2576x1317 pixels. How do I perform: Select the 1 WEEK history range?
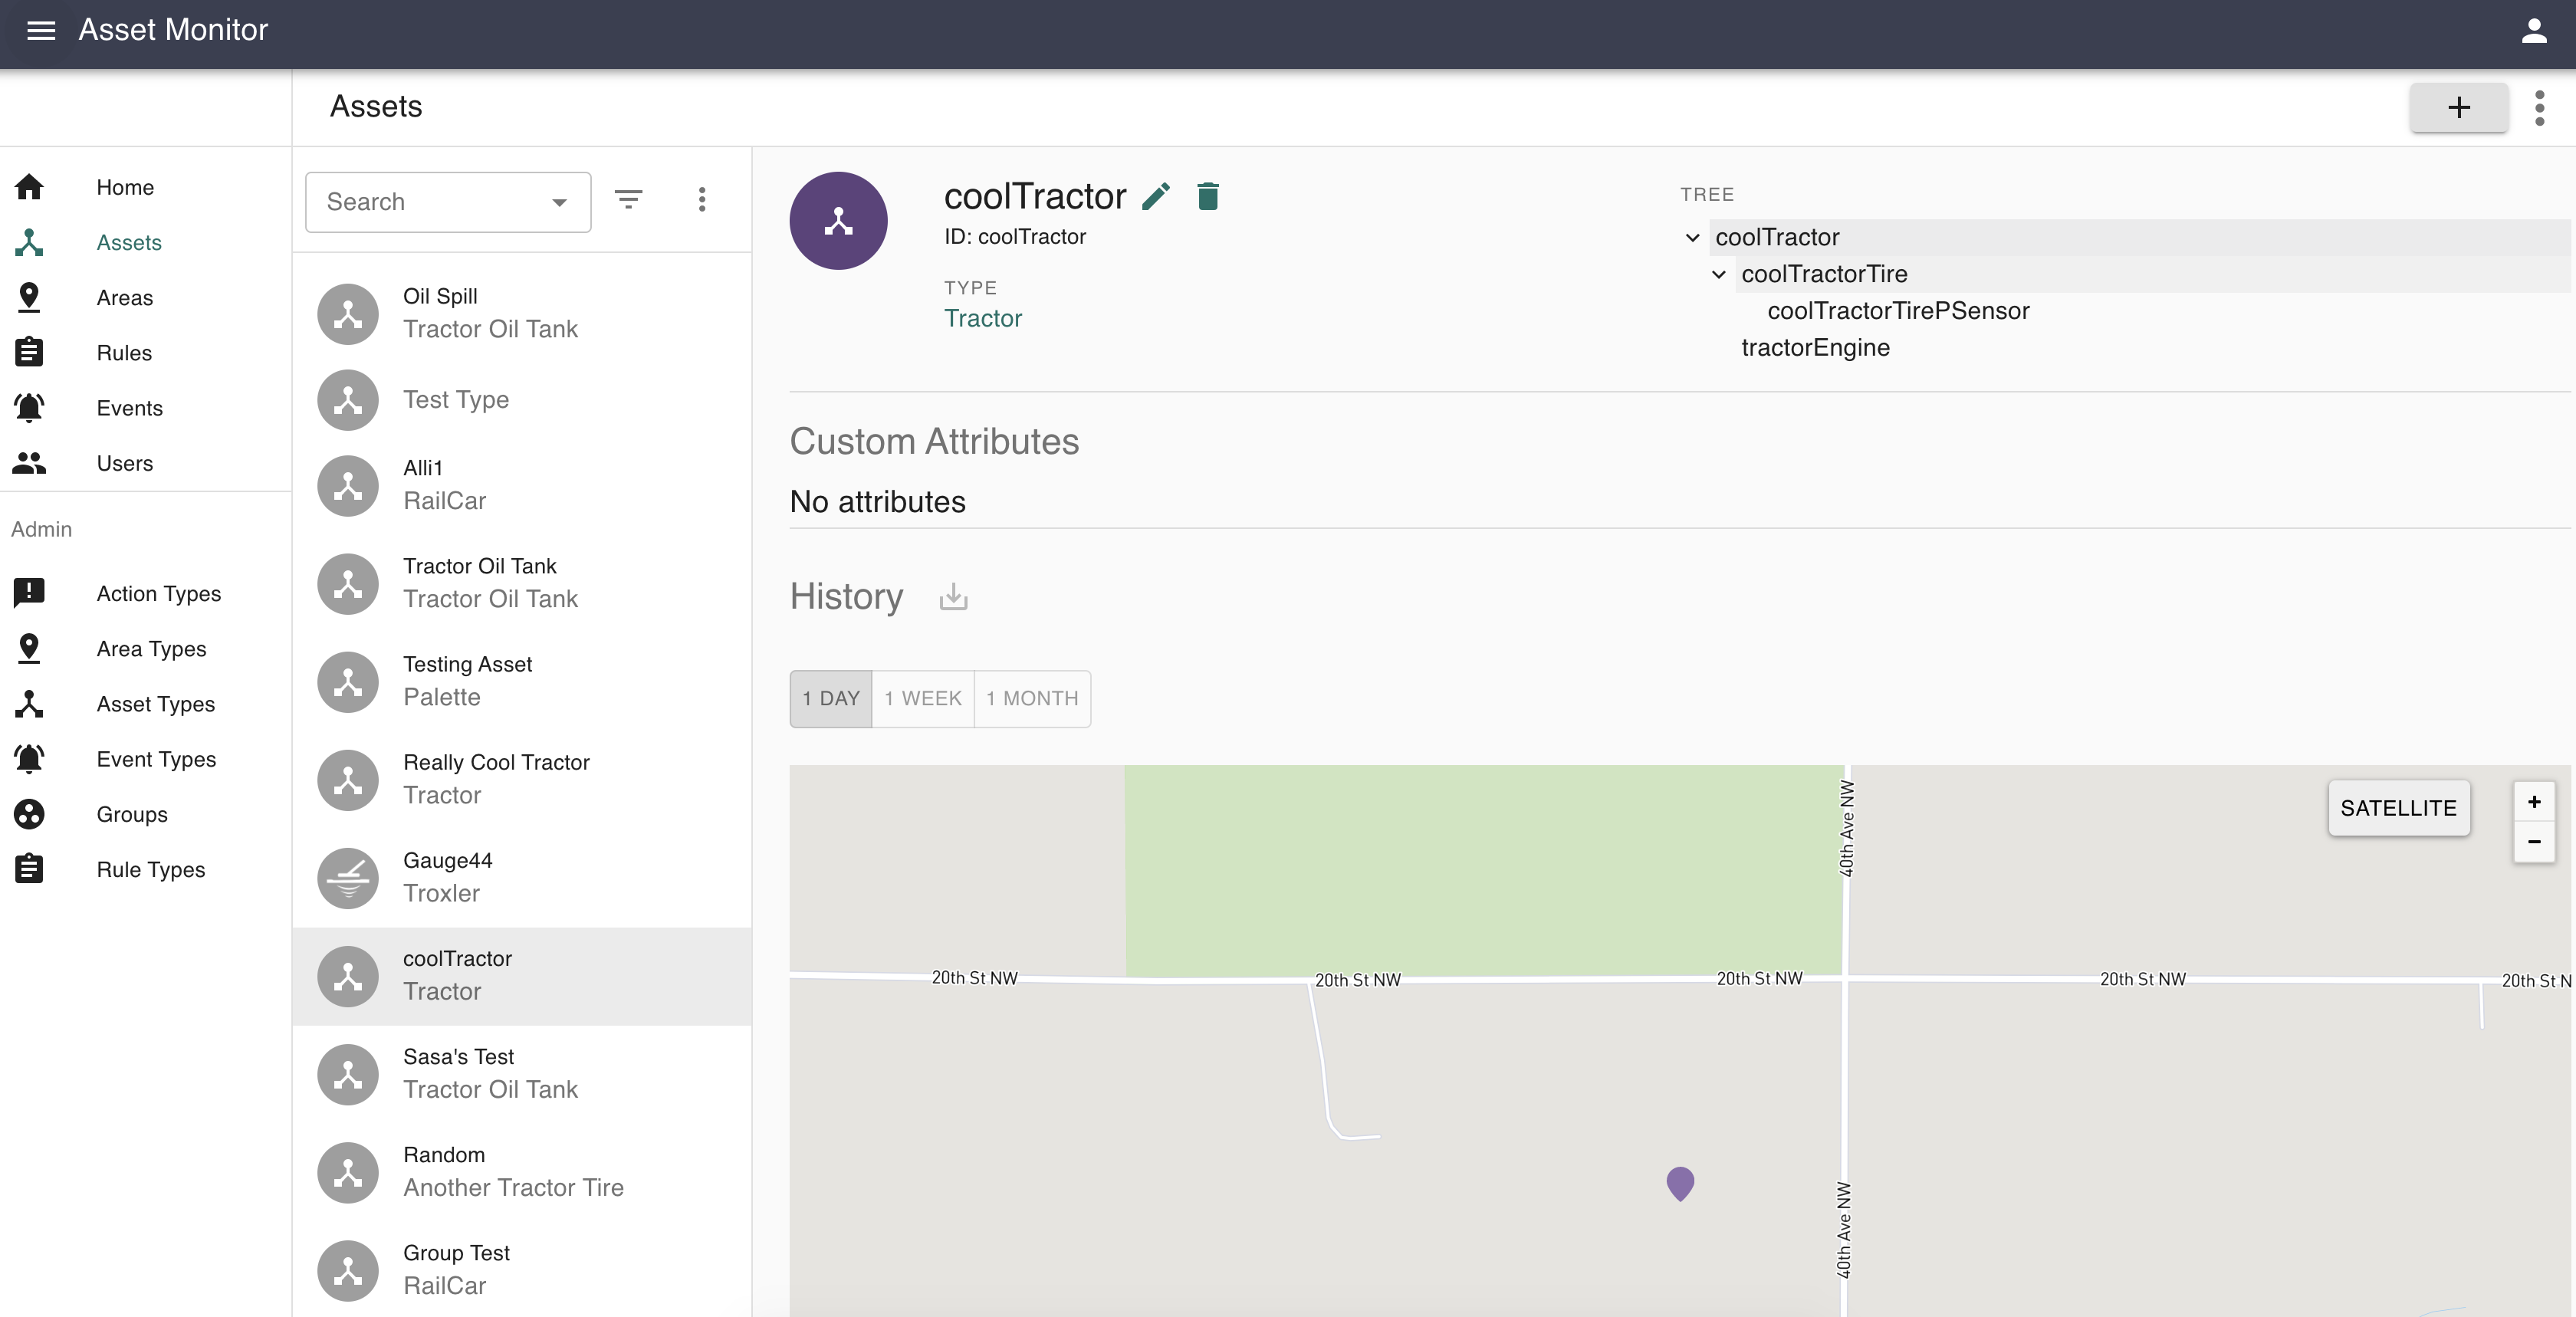tap(922, 698)
